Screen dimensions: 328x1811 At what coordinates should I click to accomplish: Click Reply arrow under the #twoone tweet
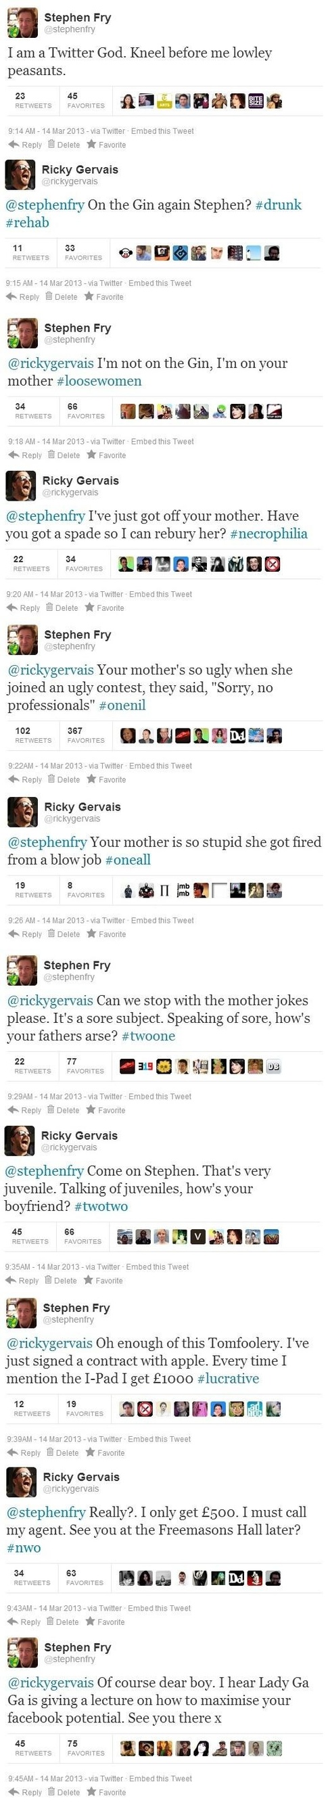pos(13,1110)
